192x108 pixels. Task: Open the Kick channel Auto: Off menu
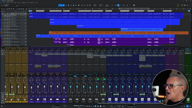coord(51,94)
